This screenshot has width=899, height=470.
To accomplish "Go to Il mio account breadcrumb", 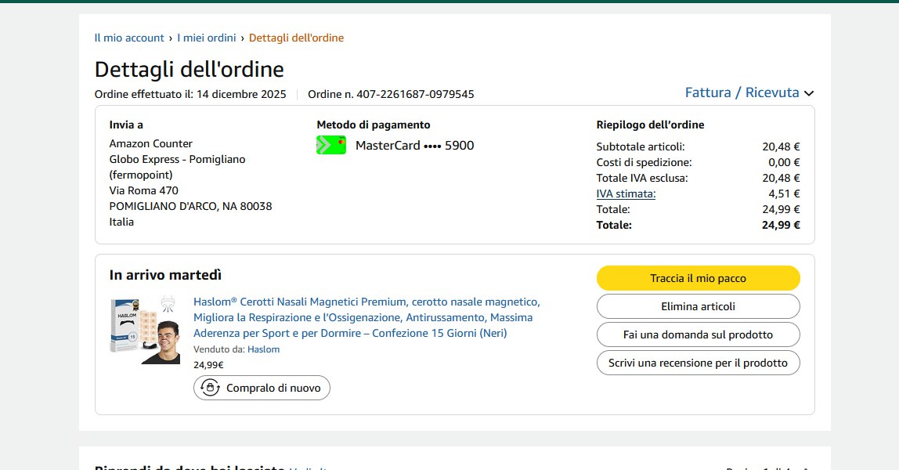I will 129,38.
